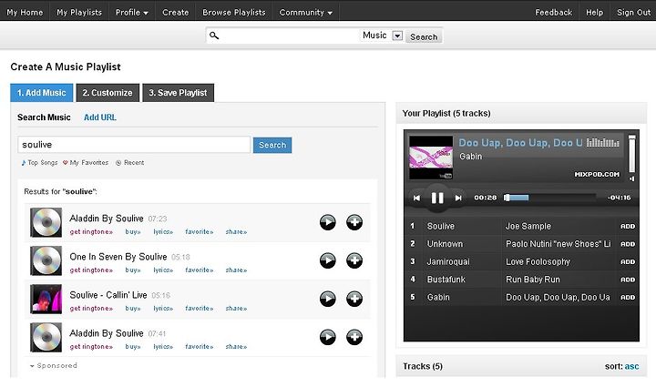Screen dimensions: 656x387
Task: Pause the currently playing song
Action: pos(437,198)
